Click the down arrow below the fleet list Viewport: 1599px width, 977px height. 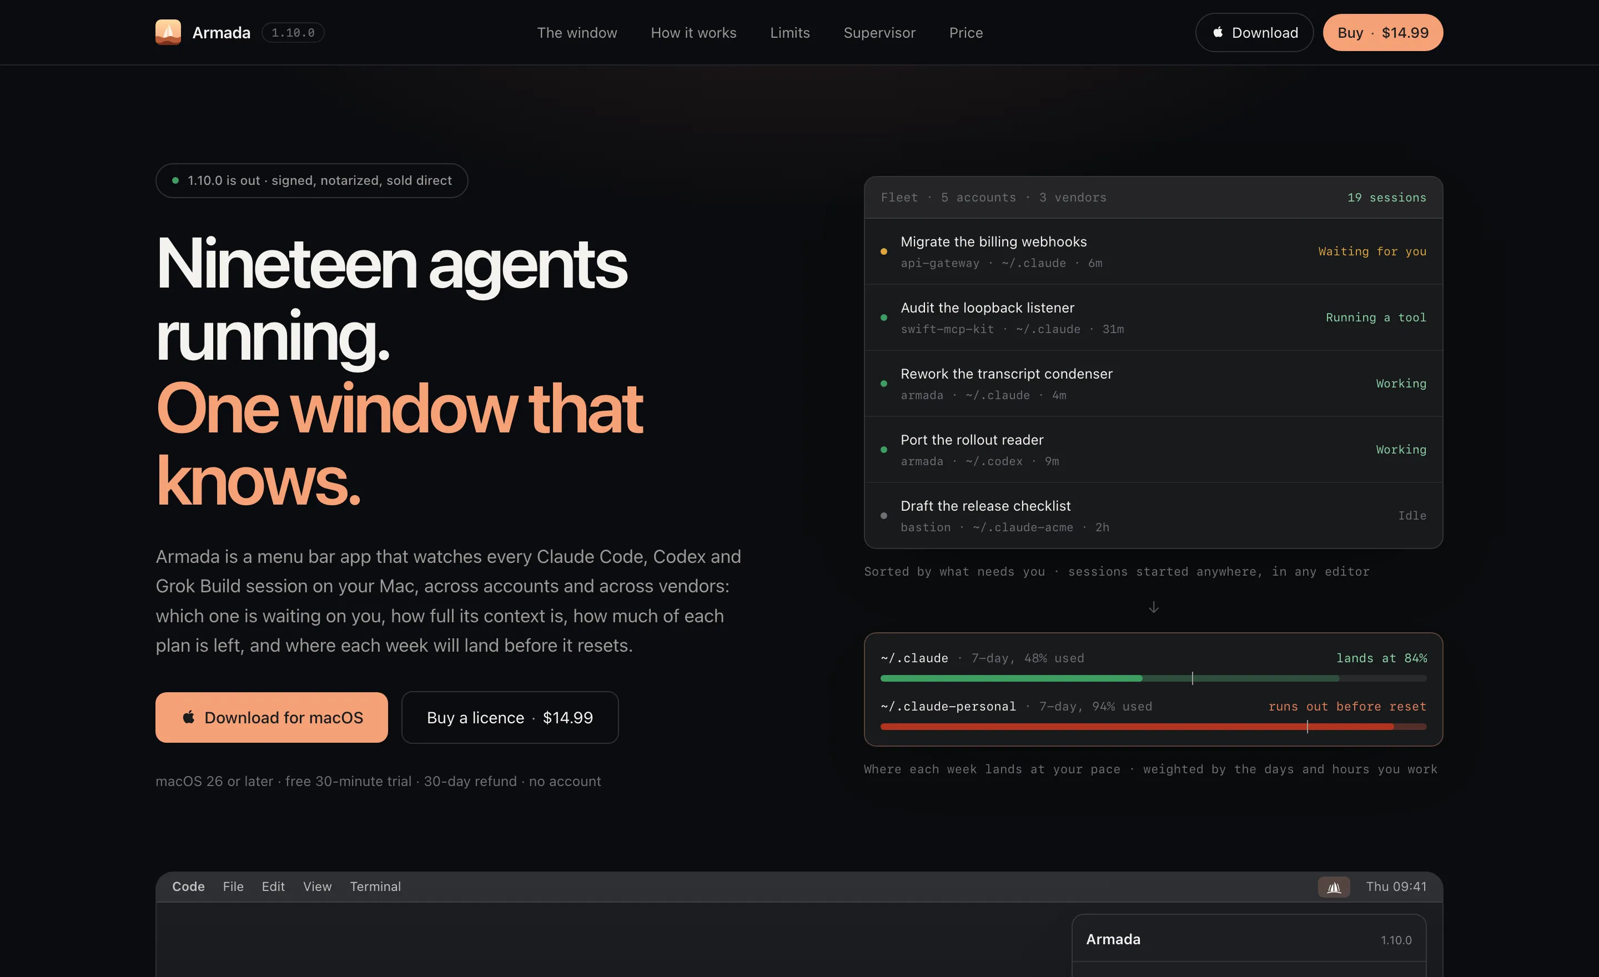point(1153,607)
